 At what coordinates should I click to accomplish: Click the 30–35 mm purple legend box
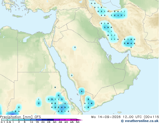(56, 120)
